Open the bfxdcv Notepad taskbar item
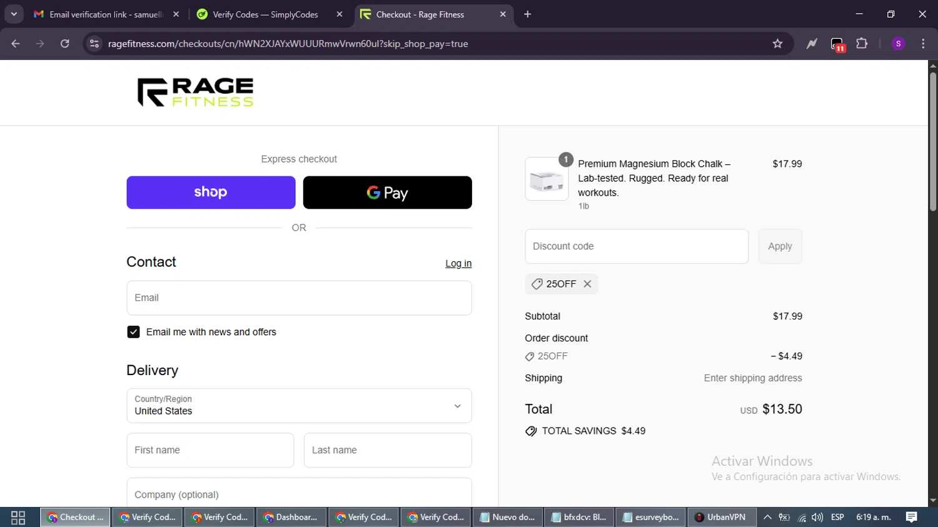The image size is (938, 527). pyautogui.click(x=579, y=518)
